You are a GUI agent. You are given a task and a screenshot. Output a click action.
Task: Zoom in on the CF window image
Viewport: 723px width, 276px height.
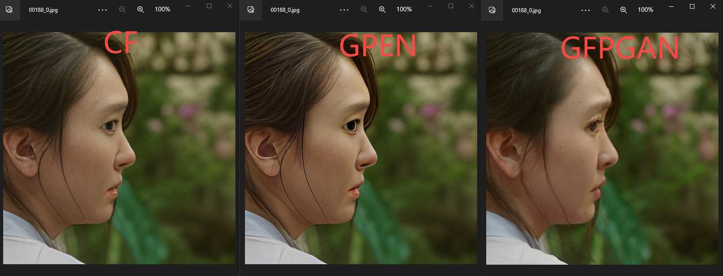pos(141,10)
